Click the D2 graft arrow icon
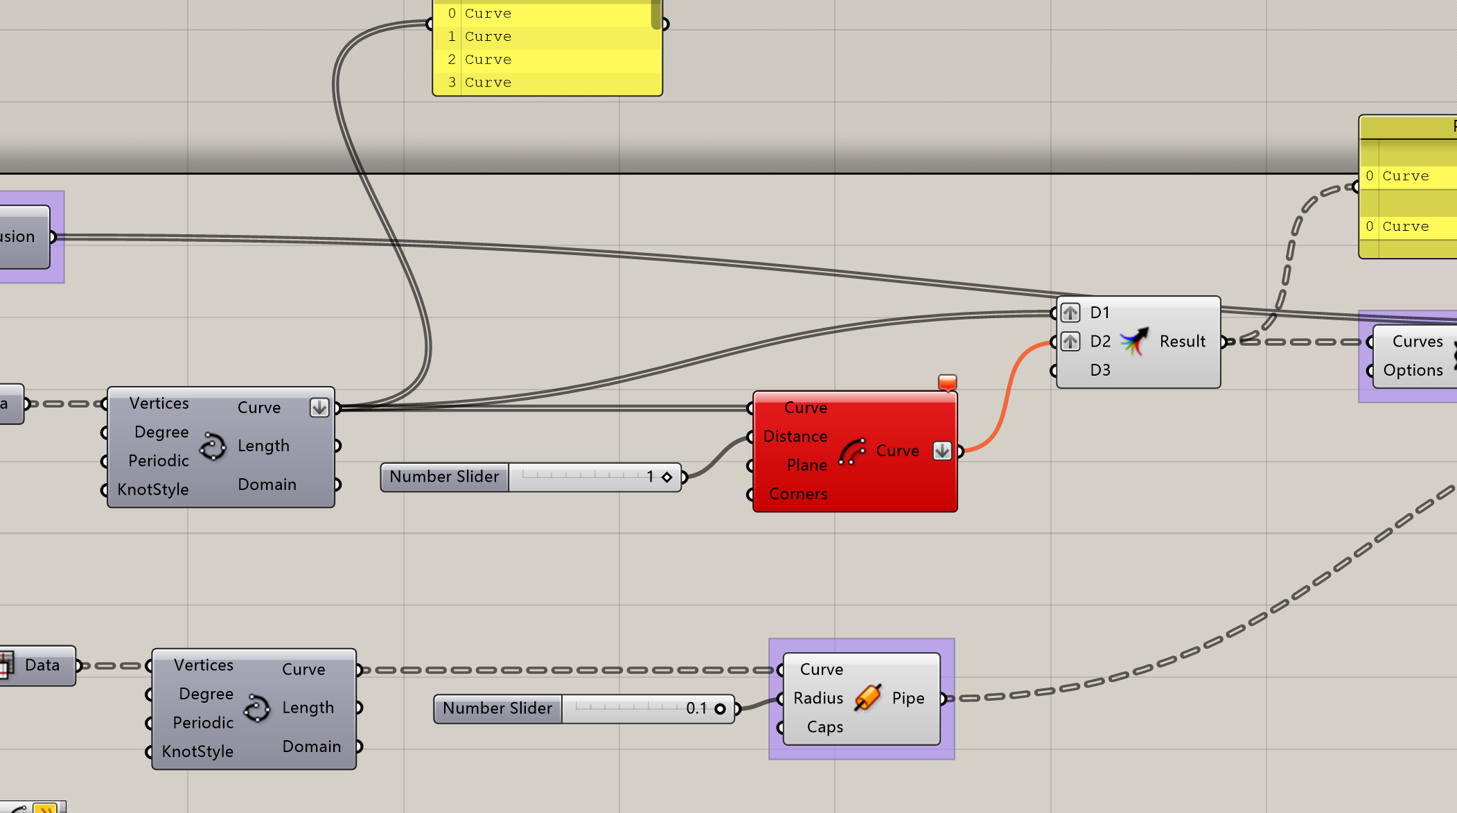The image size is (1457, 813). [1070, 342]
